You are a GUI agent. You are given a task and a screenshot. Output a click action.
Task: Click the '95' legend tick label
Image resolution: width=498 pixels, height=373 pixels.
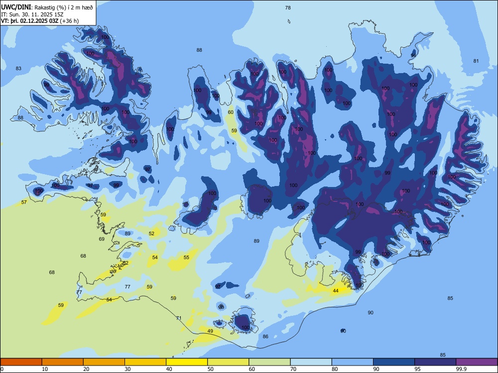(418, 369)
